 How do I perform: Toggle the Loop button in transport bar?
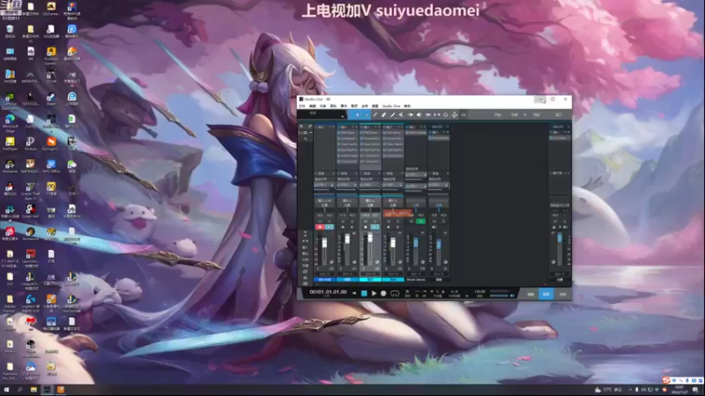click(x=395, y=293)
